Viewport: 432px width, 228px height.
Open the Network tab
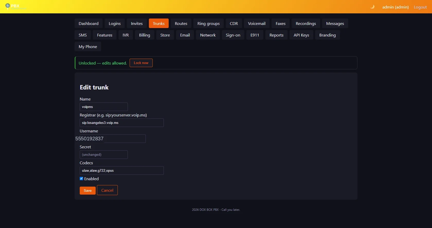coord(208,35)
